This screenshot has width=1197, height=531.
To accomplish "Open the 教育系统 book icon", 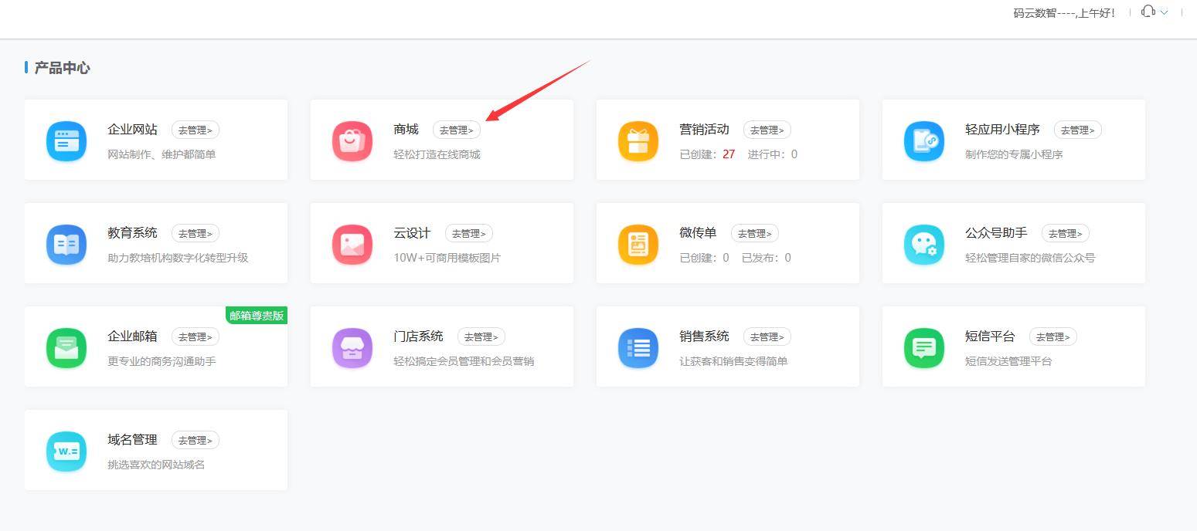I will [66, 244].
